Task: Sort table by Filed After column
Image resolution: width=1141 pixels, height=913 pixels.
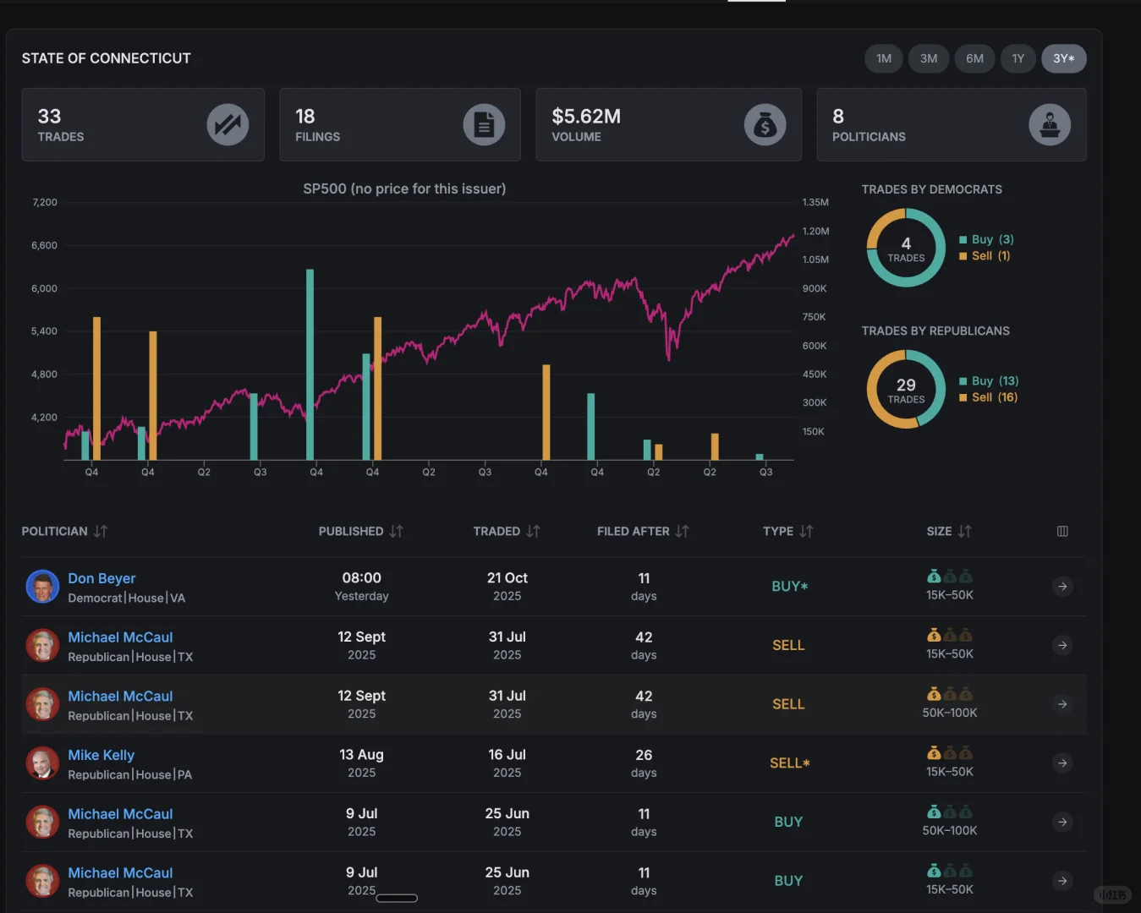Action: [x=644, y=531]
